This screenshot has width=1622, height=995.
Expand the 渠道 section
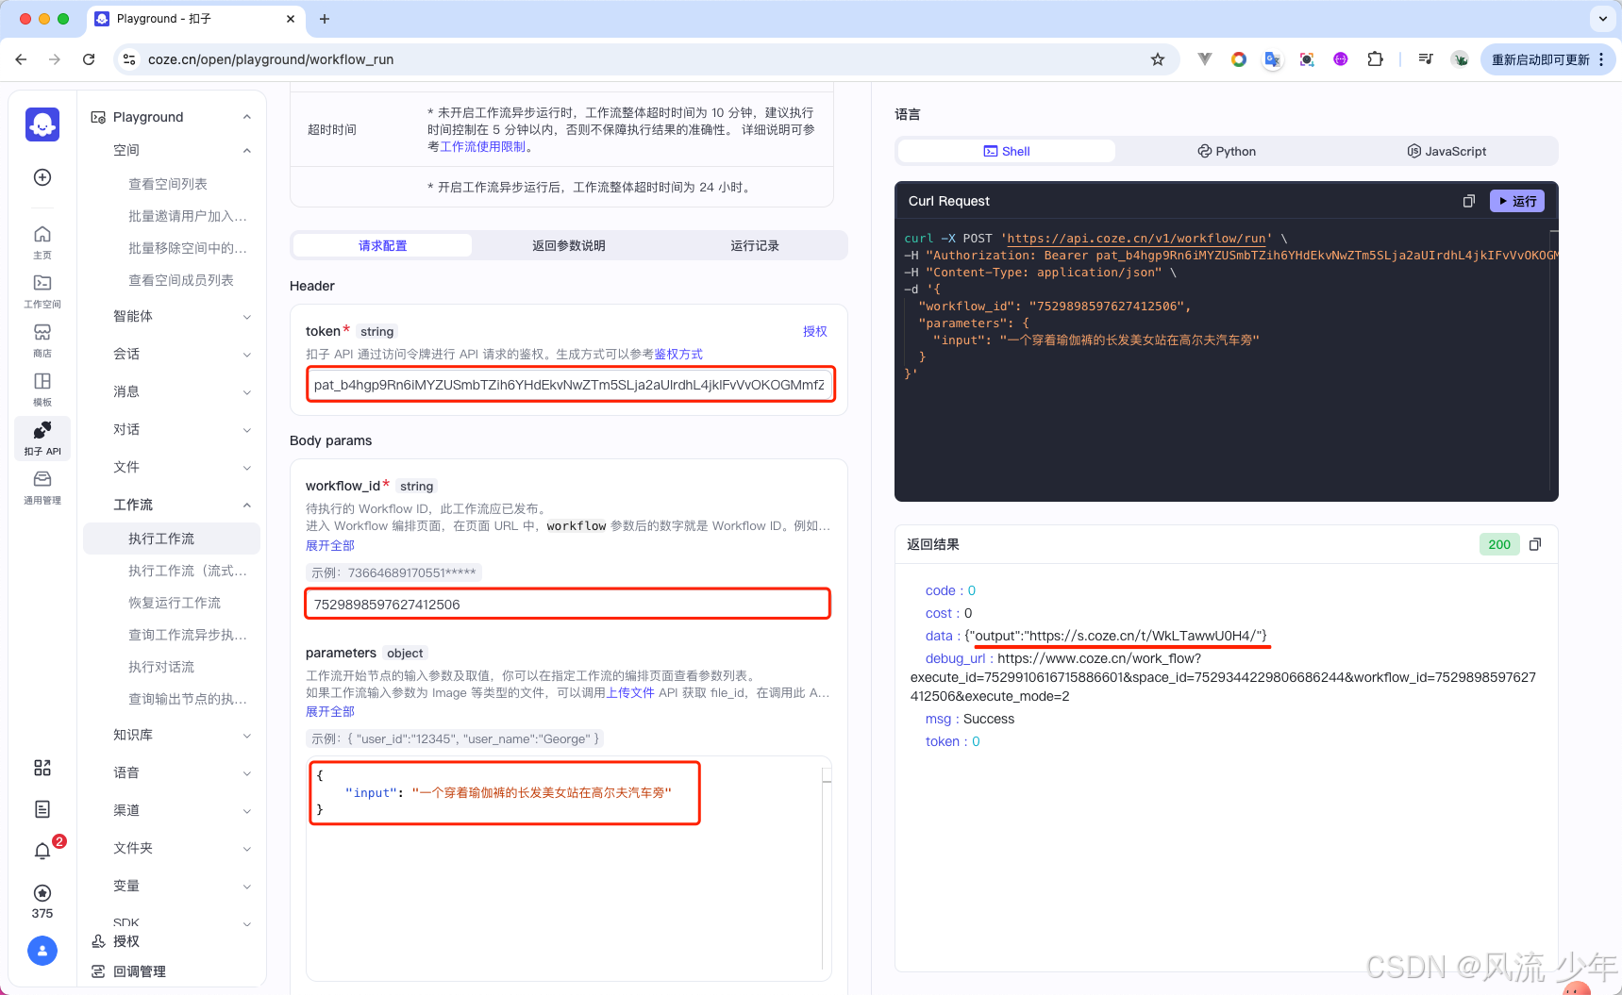click(247, 810)
